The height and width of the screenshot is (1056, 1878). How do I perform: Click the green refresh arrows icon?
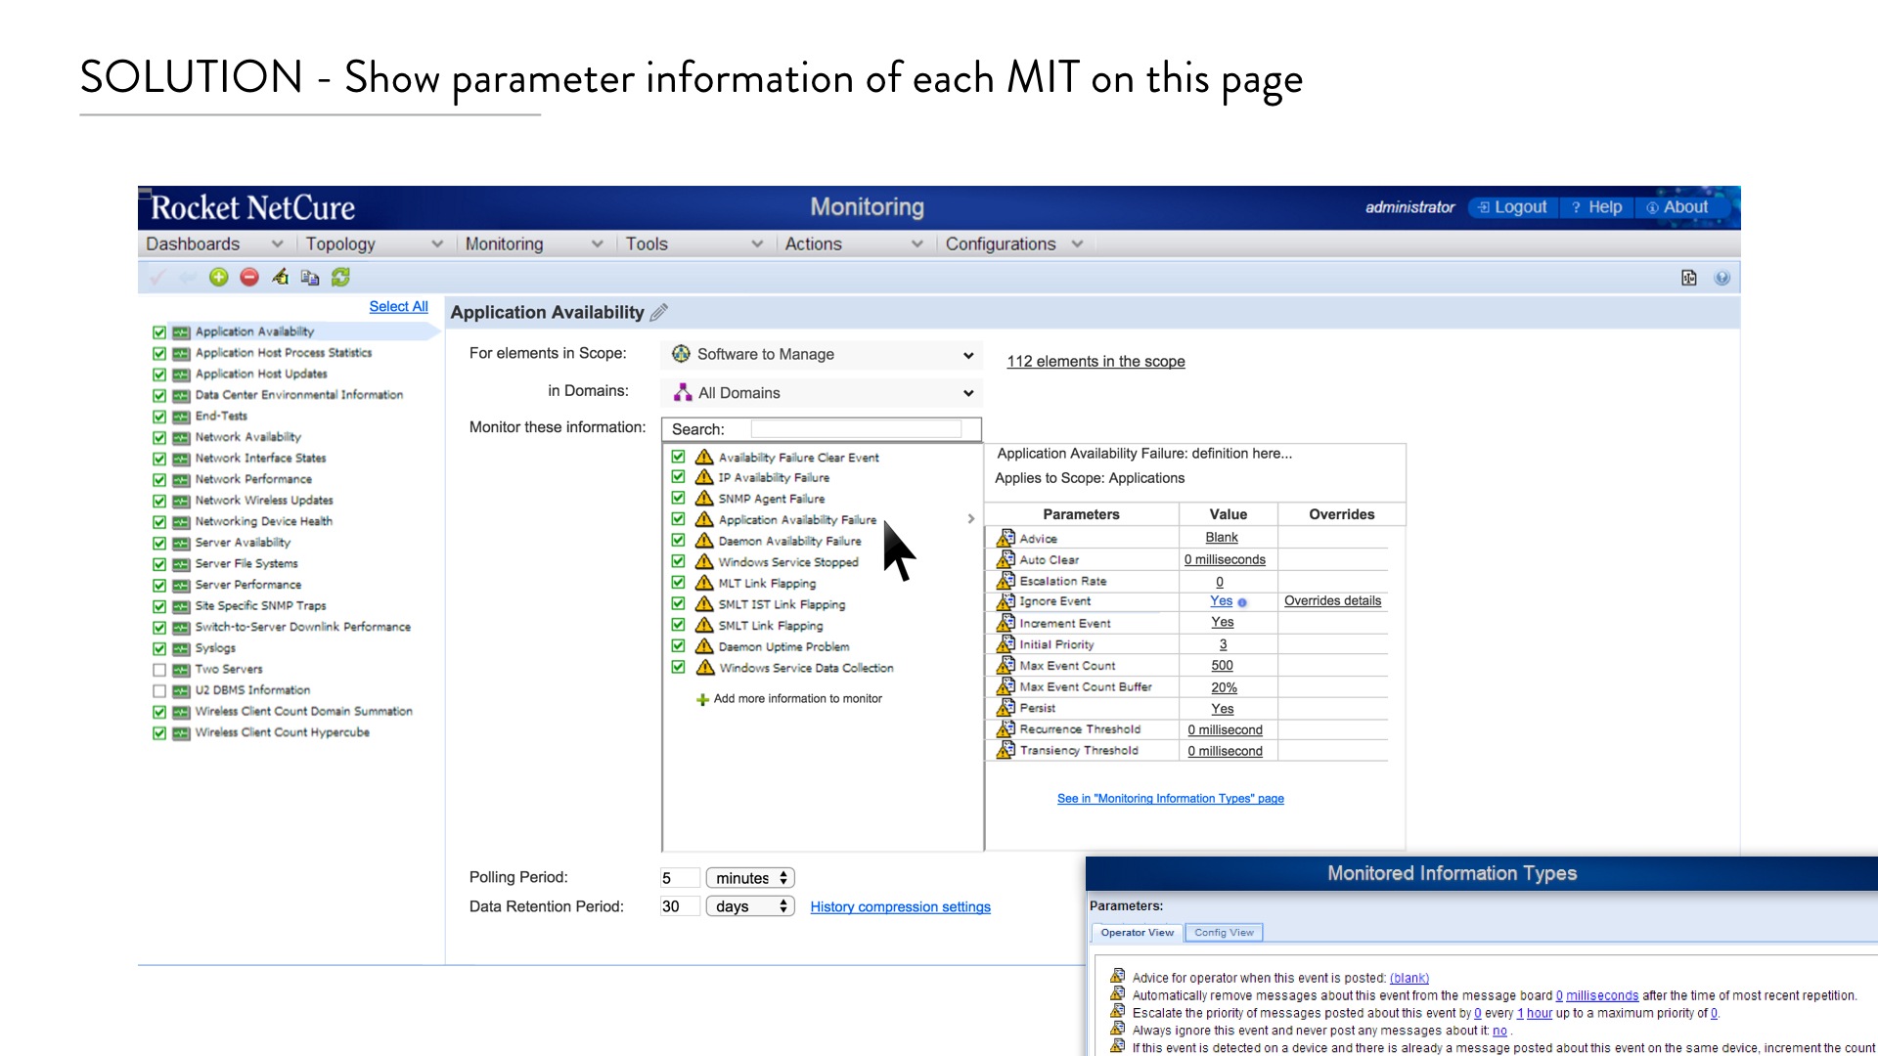tap(340, 278)
